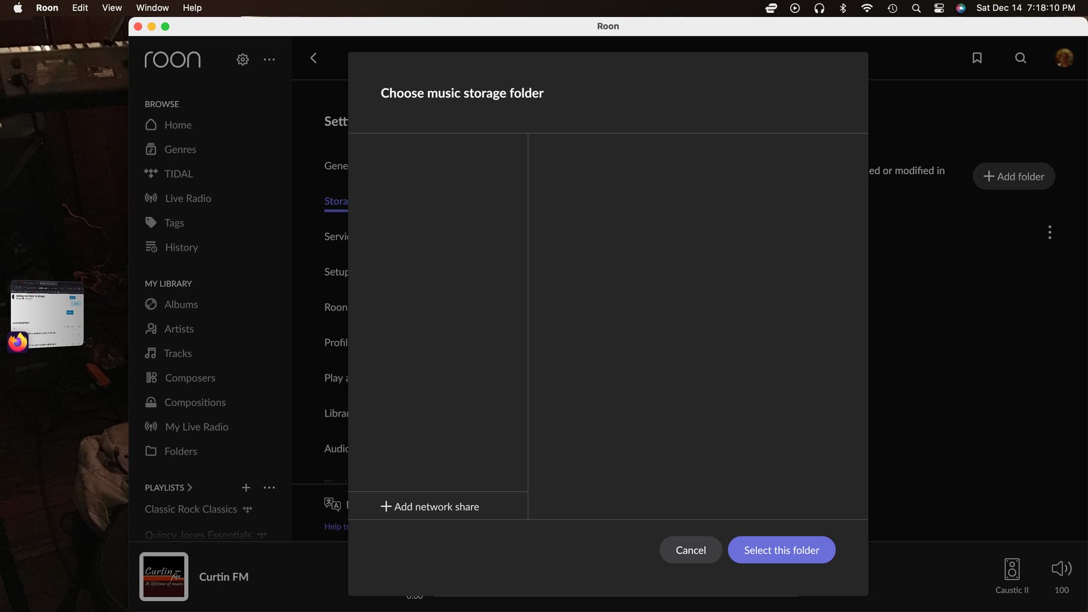Click the Time Machine icon in the menu bar
Viewport: 1088px width, 612px height.
pyautogui.click(x=892, y=8)
